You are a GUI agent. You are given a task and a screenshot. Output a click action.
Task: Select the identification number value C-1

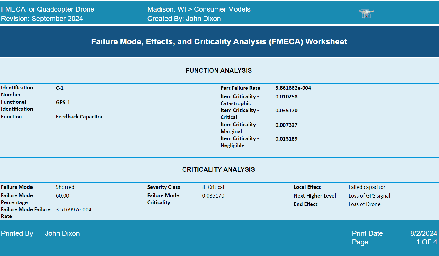pos(60,88)
